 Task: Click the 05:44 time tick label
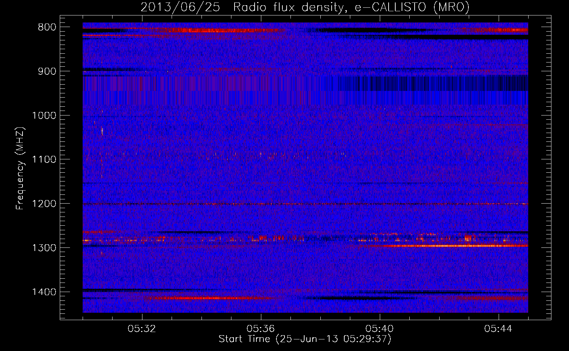pos(498,329)
